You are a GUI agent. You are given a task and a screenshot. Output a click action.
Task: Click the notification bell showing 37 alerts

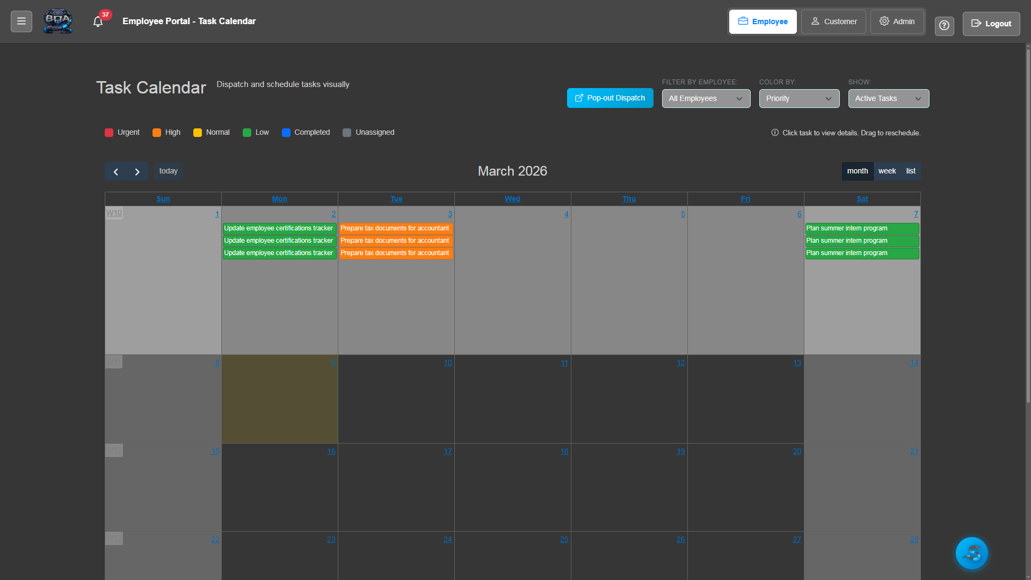(x=98, y=21)
